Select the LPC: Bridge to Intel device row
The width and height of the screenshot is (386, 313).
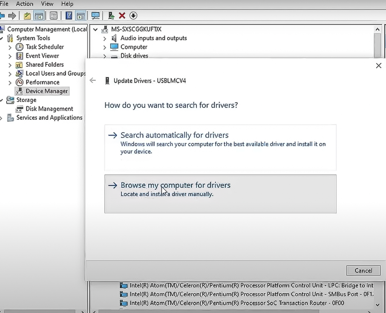(x=247, y=285)
